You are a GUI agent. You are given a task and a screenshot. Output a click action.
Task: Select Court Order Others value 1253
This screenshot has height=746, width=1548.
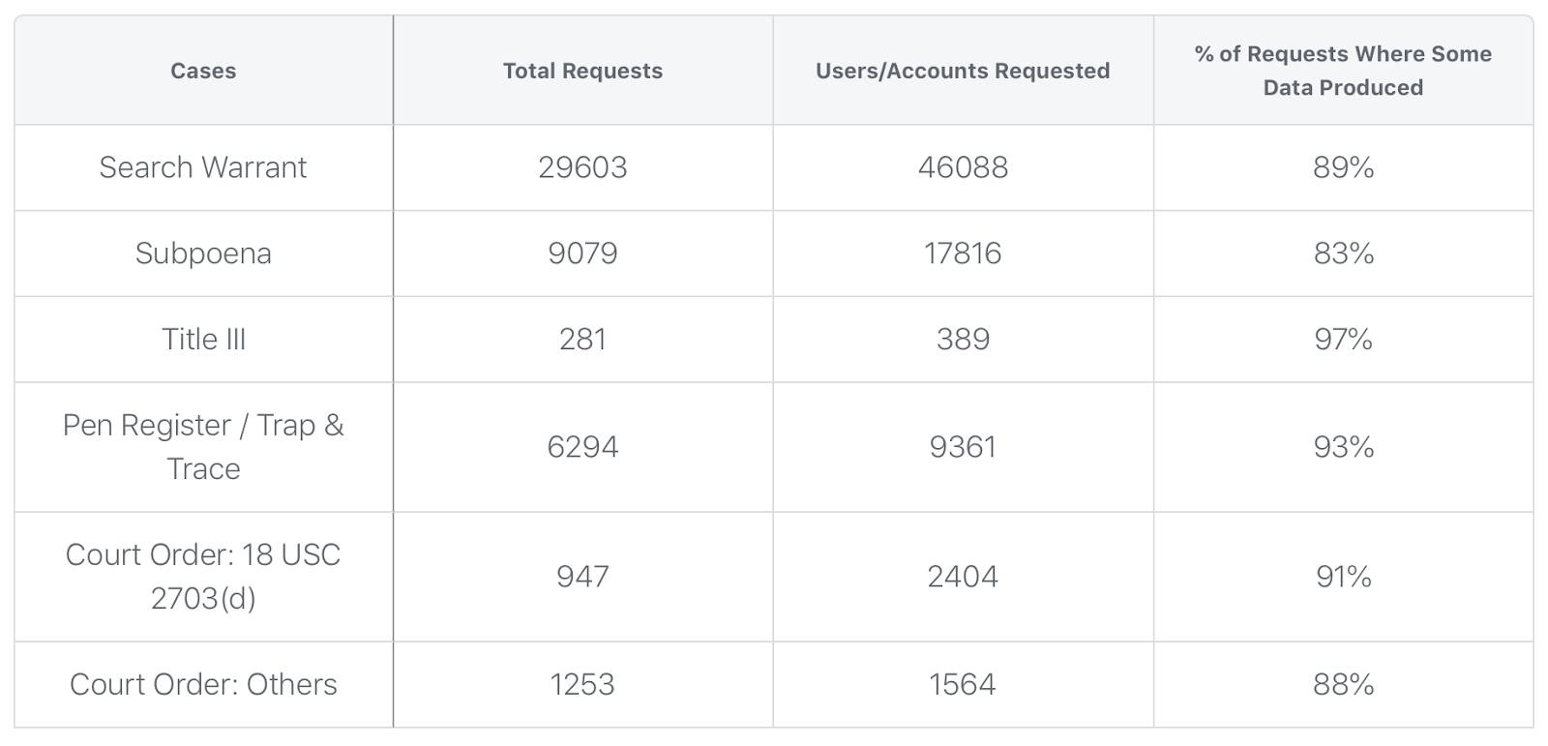(582, 684)
